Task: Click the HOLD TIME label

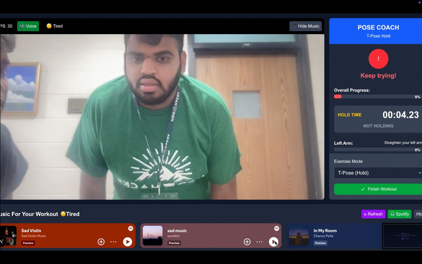Action: pos(349,115)
